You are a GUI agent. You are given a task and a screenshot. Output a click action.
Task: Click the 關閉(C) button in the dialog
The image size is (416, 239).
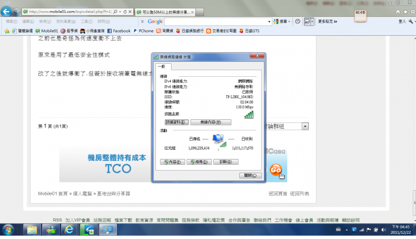[250, 175]
